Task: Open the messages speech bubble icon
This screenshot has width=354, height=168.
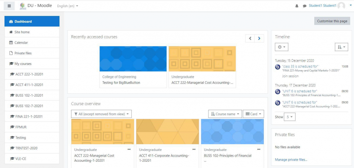Action: (305, 6)
